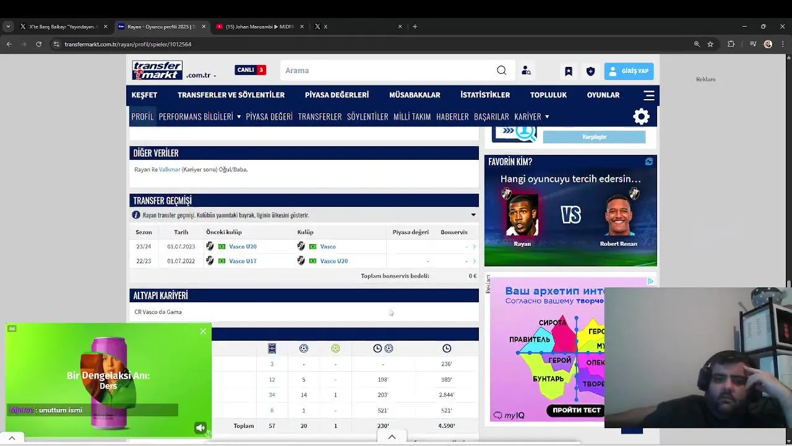Click the appearances pitch column icon

click(x=272, y=349)
